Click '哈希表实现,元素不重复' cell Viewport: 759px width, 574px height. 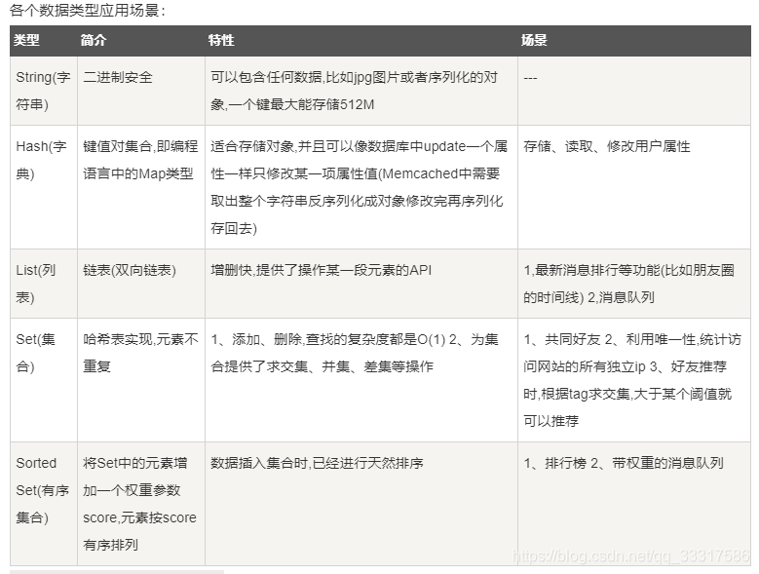pos(141,380)
